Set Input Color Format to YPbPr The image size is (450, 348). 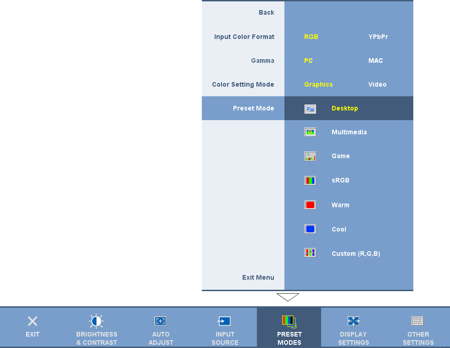click(378, 37)
